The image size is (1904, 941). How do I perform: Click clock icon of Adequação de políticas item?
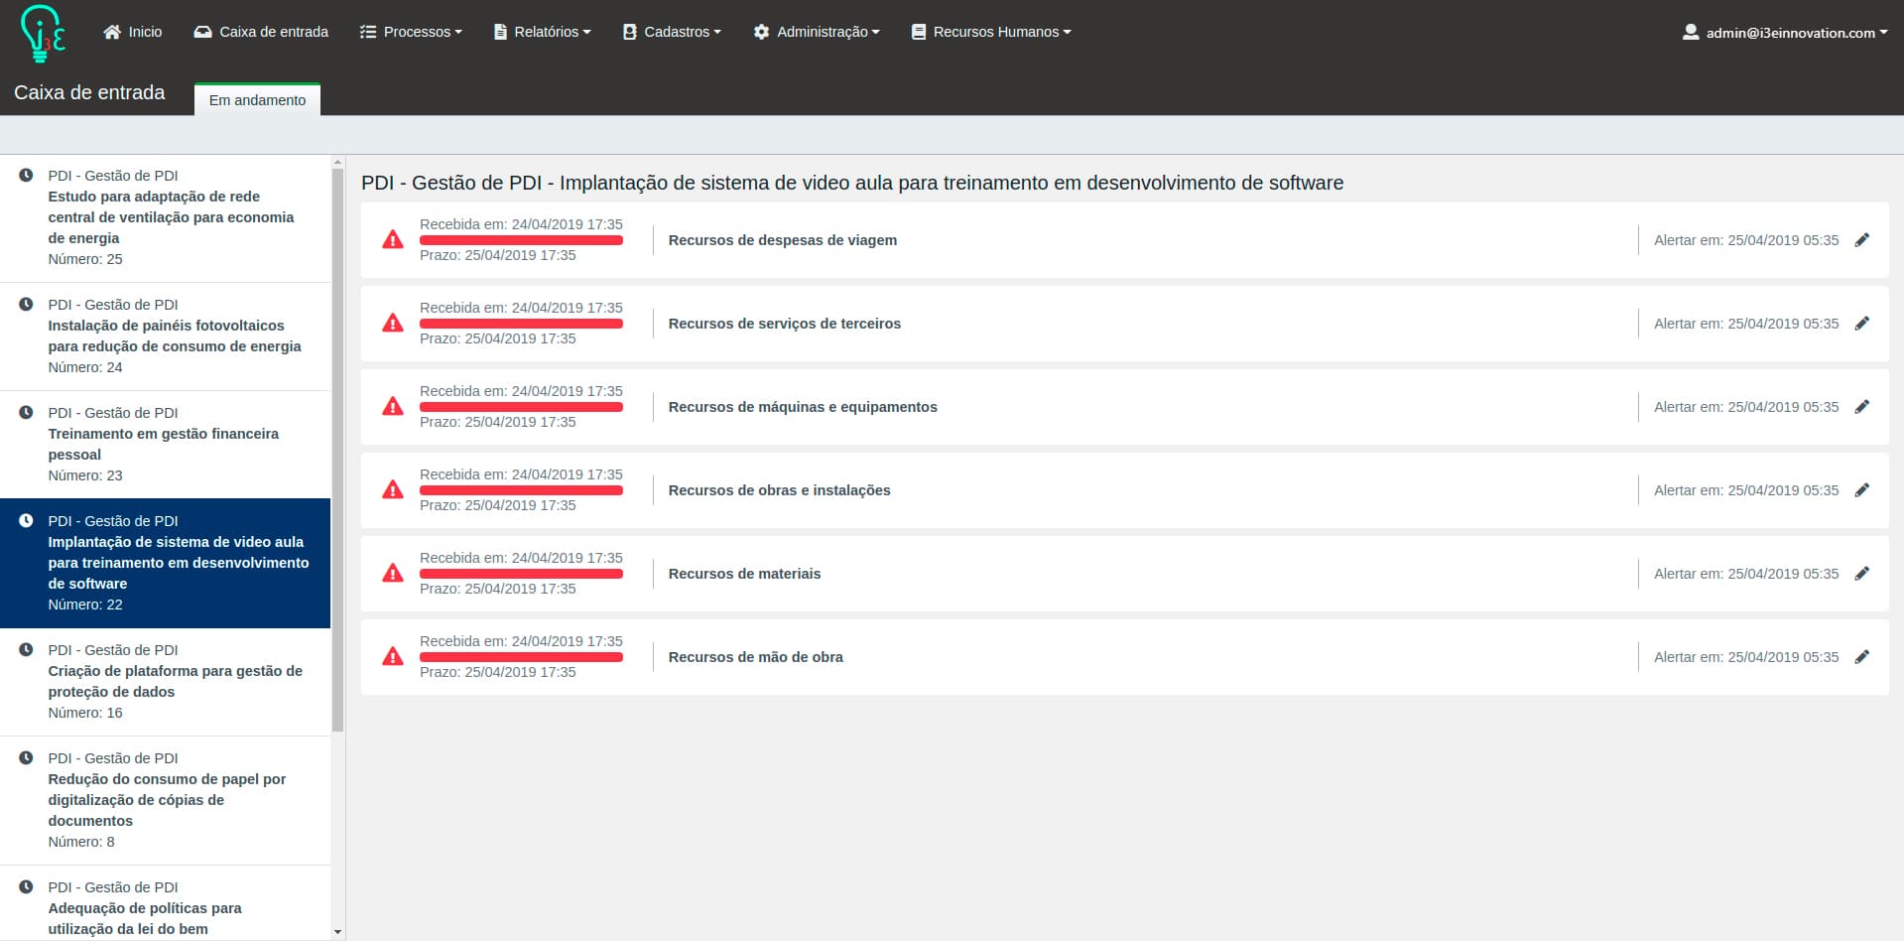click(x=26, y=886)
